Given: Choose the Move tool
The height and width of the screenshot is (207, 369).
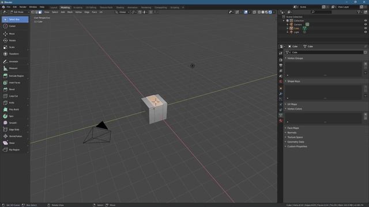Looking at the screenshot, I should click(15, 34).
